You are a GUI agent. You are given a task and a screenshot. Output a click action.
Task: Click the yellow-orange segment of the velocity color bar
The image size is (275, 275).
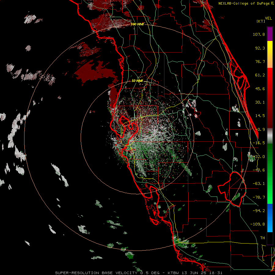pos(270,54)
